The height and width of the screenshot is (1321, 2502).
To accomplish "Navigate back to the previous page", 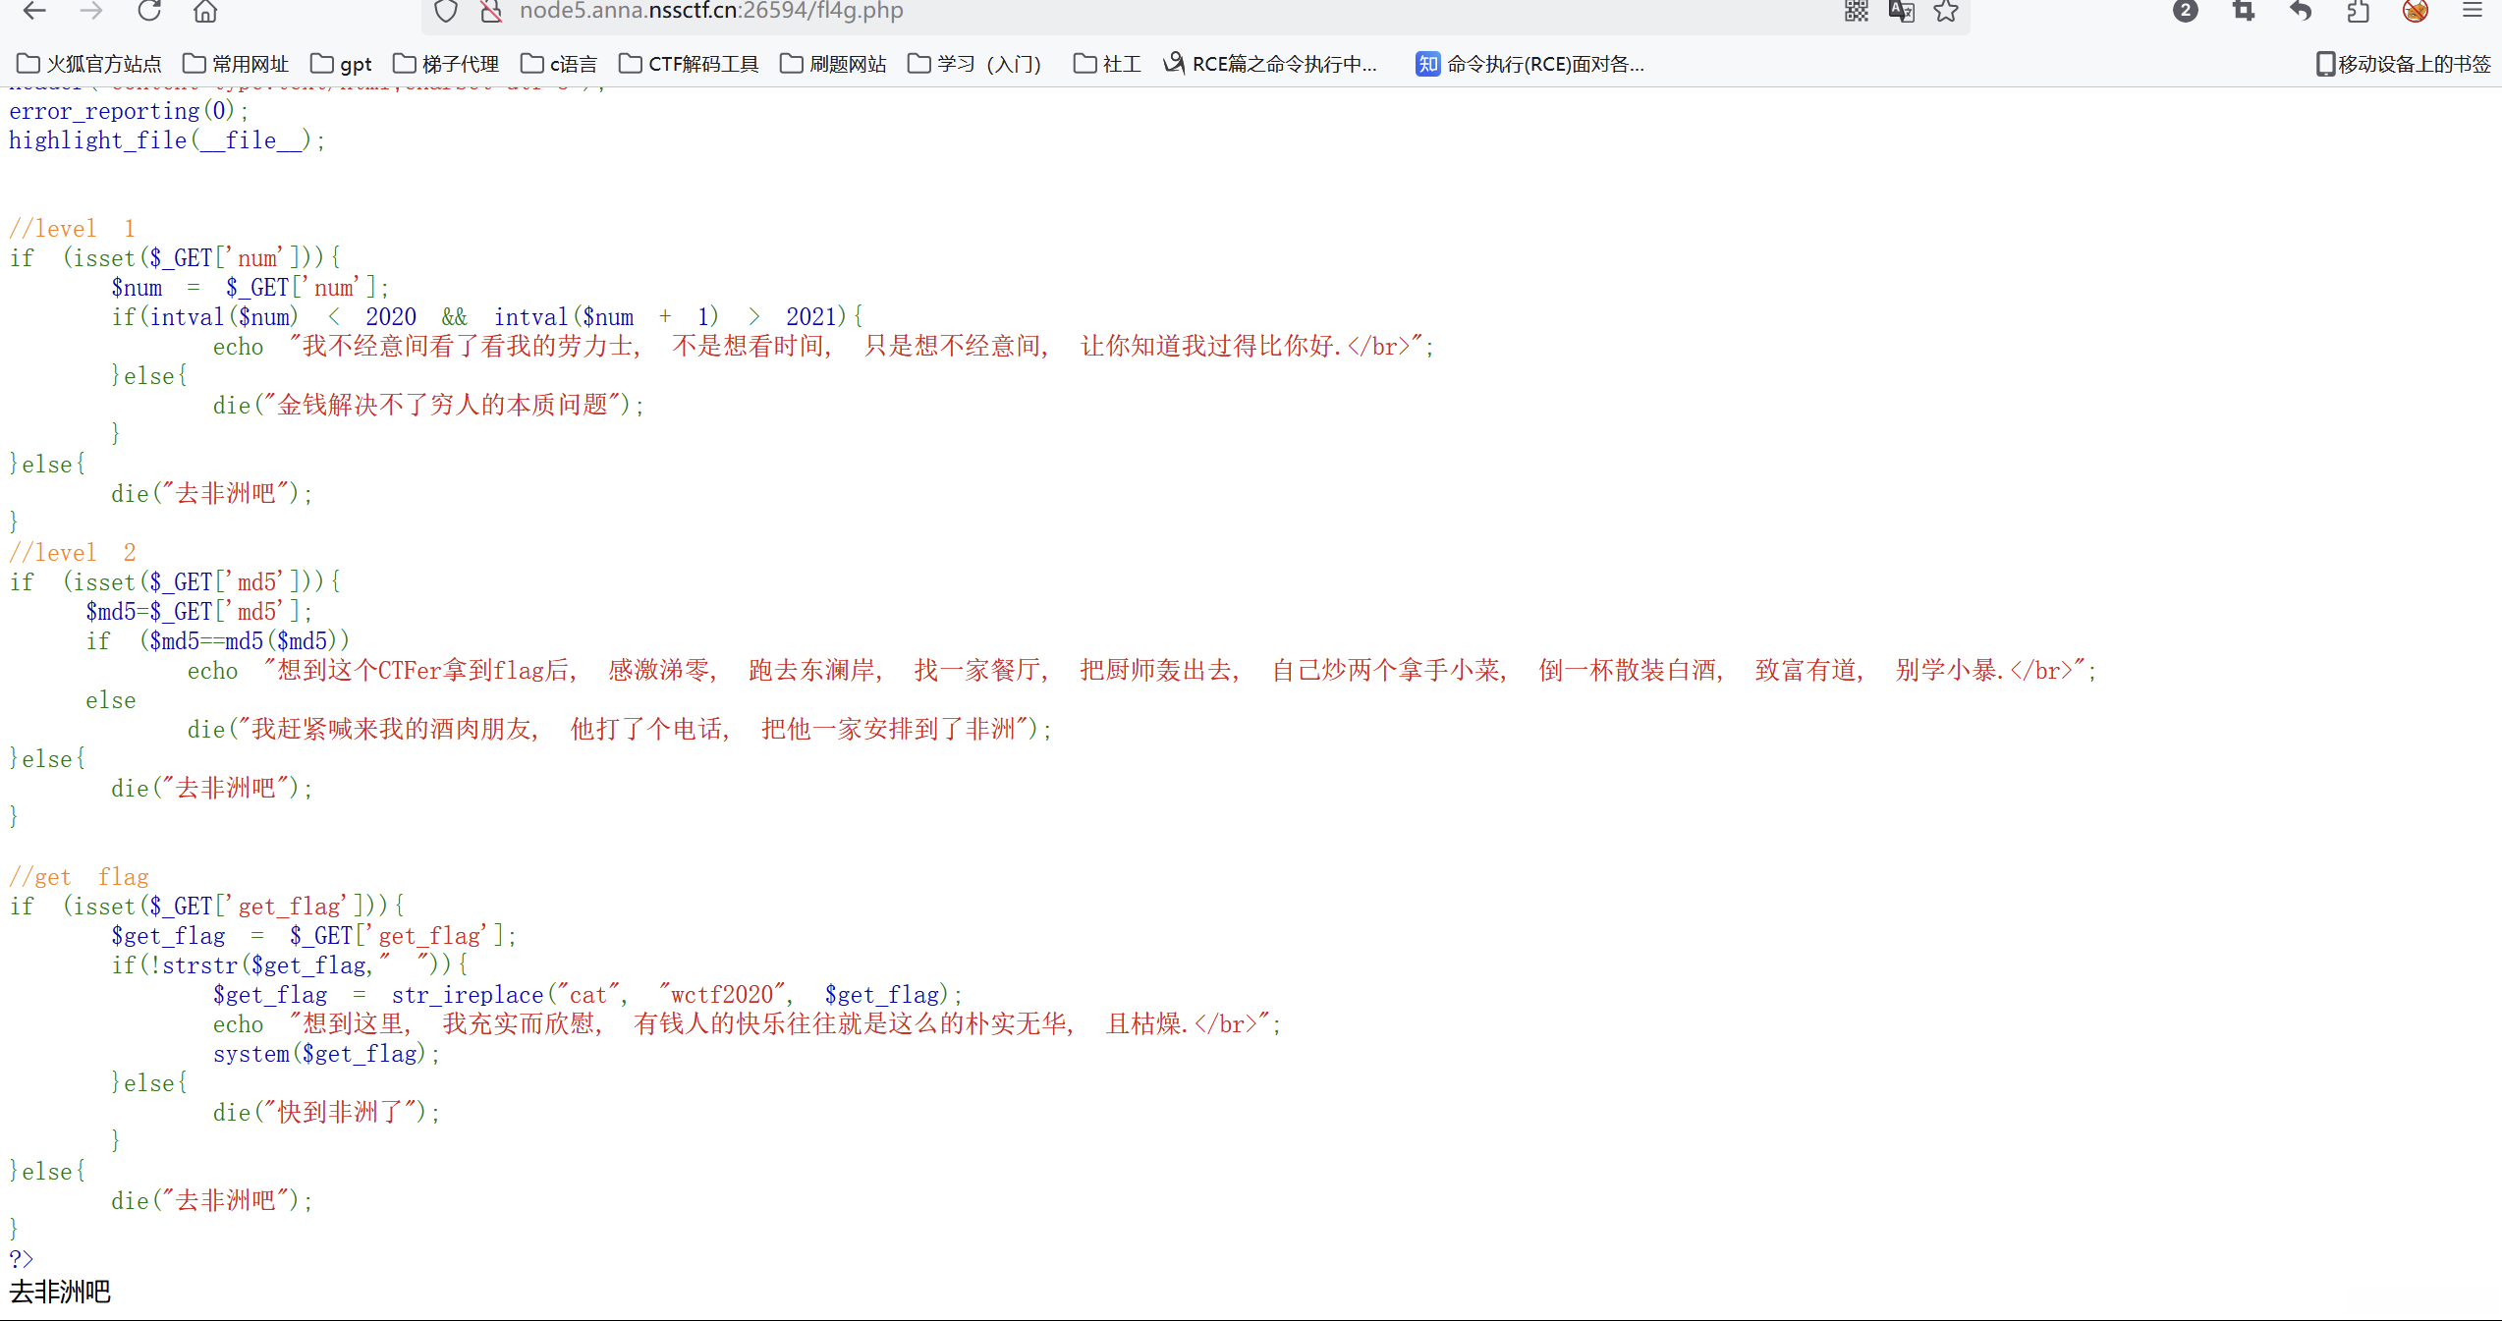I will pos(34,11).
